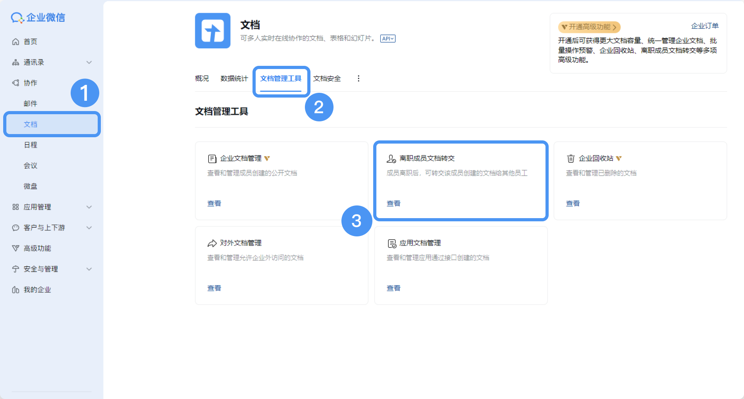Screen dimensions: 744x399
Task: Expand the 安全与管理 chevron
Action: [x=89, y=269]
